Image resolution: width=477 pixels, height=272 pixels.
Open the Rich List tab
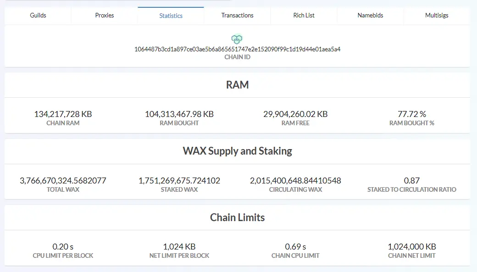[x=304, y=15]
